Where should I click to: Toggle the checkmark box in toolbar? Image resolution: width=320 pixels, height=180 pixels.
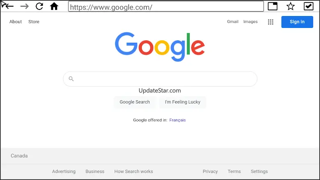[308, 6]
